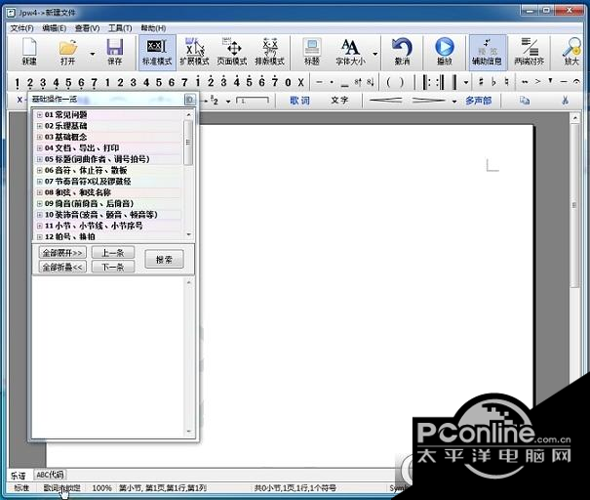Apply 两端对齐 justify alignment
Viewport: 590px width, 500px height.
click(x=529, y=52)
